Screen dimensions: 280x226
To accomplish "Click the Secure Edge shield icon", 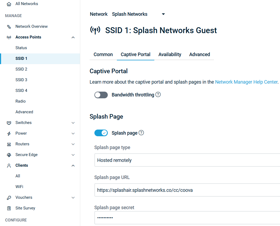I will point(9,155).
